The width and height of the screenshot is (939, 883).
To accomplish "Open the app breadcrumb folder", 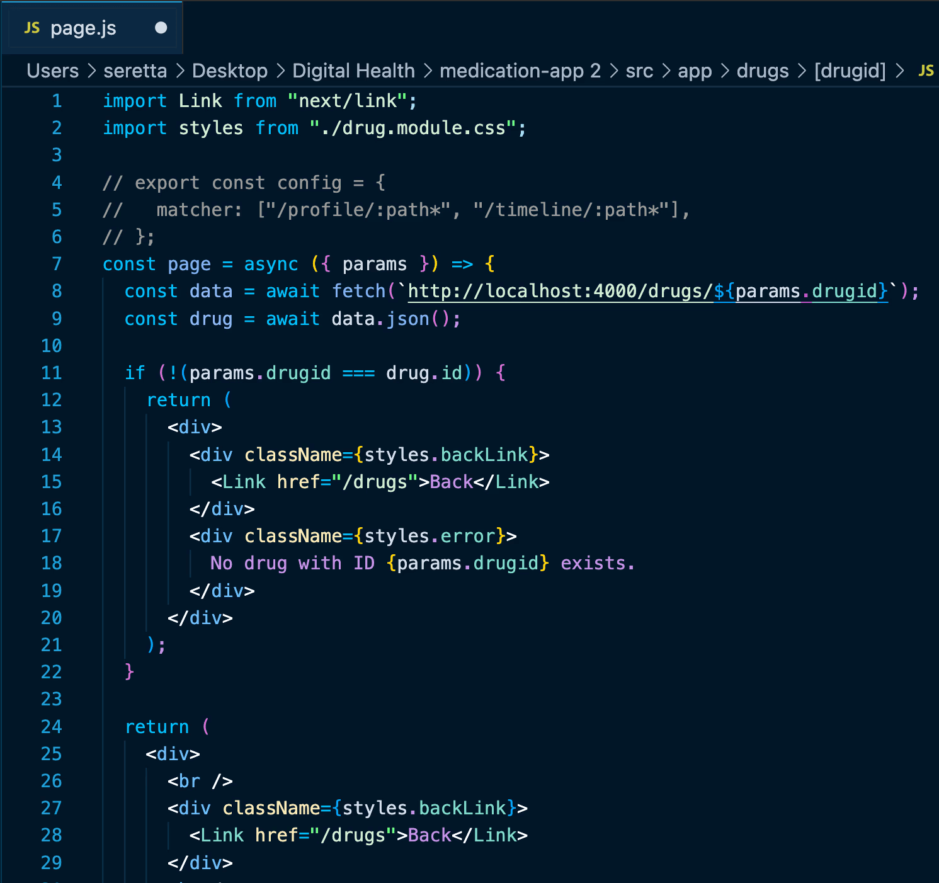I will tap(695, 71).
